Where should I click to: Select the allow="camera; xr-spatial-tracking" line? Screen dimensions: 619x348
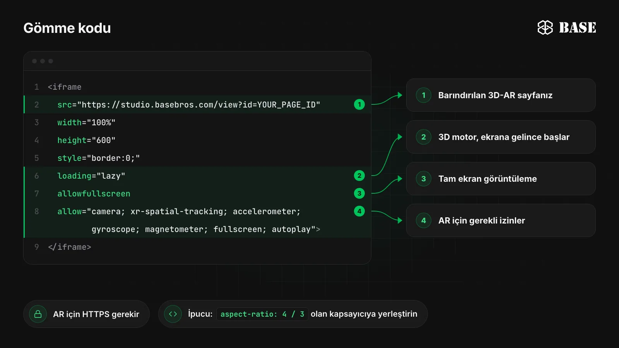pos(197,211)
